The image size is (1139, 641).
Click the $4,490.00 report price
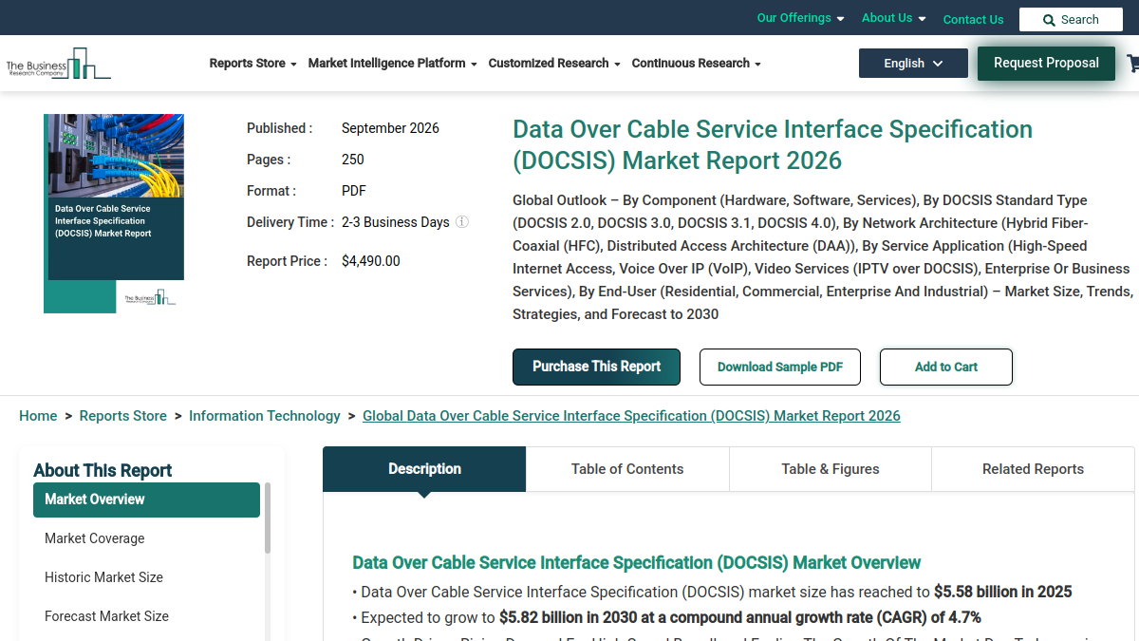pyautogui.click(x=371, y=261)
